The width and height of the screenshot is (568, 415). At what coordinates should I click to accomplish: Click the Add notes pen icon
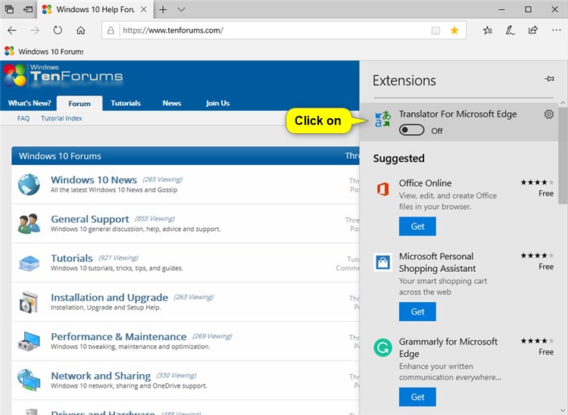point(510,30)
